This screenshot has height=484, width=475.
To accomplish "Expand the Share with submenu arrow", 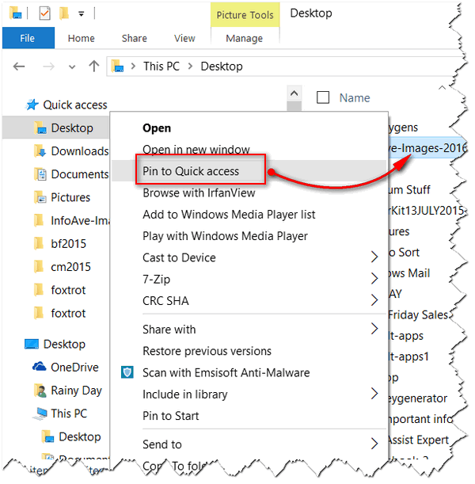I will (374, 330).
